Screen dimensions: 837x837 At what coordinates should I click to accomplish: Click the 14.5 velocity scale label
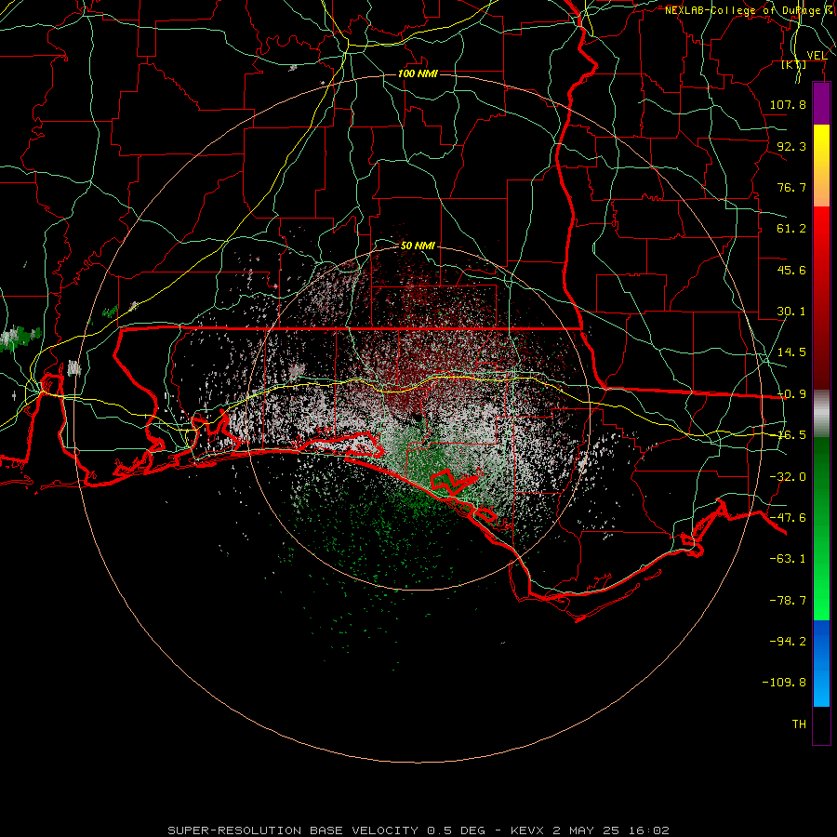[791, 352]
